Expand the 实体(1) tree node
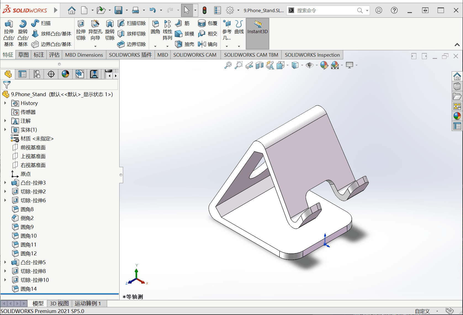 point(5,130)
